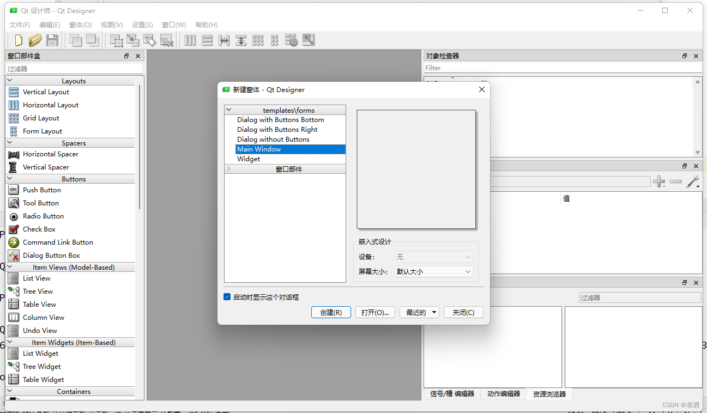Pick the Radio Button widget
Screen dimensions: 707x413
43,216
